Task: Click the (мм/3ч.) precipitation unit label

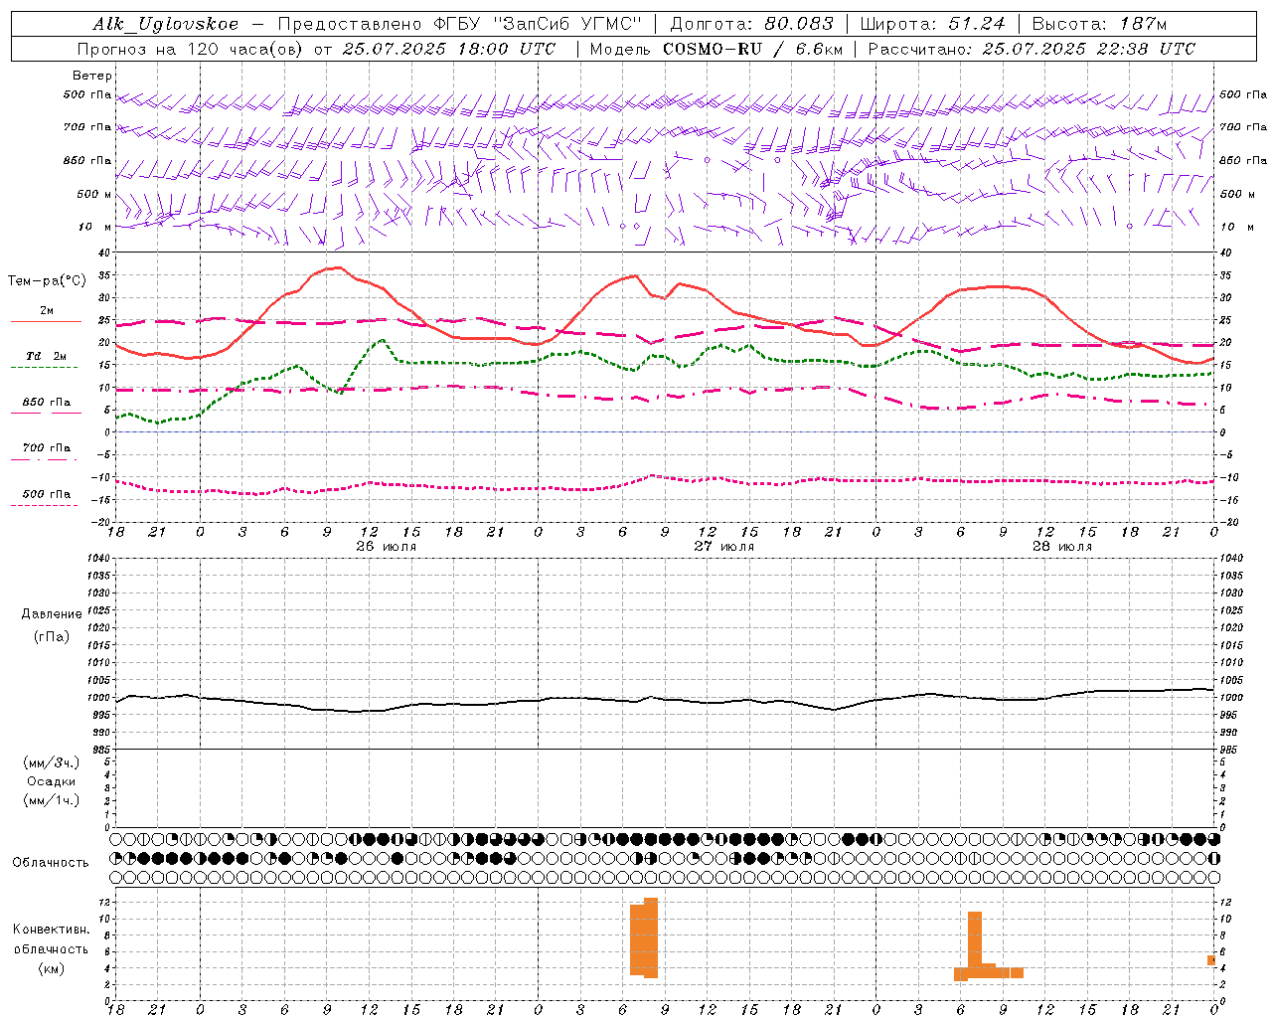Action: coord(52,763)
